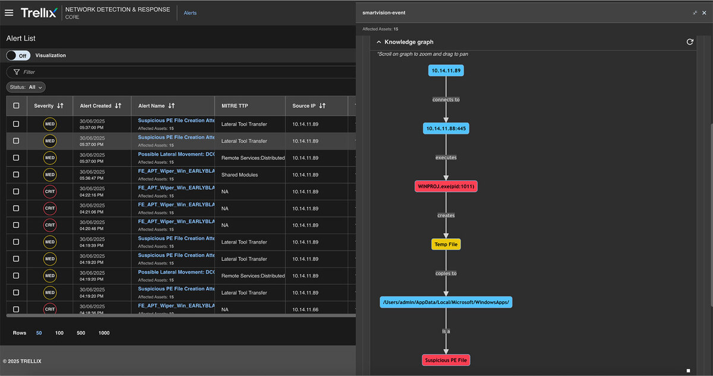
Task: Click the Trellix logo
Action: (39, 12)
